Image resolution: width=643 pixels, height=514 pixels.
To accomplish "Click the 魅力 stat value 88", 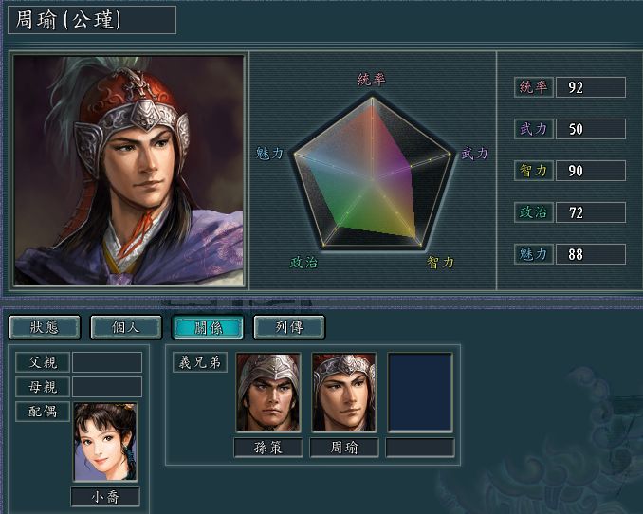I will [x=591, y=254].
